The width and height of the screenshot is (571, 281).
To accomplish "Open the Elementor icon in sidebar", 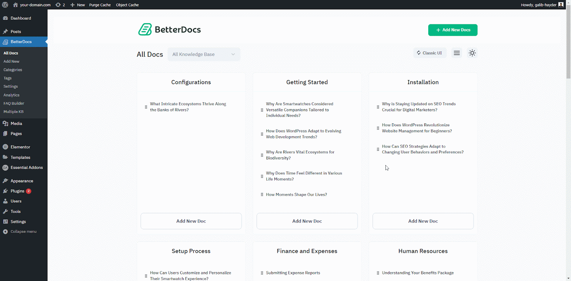I will 5,147.
